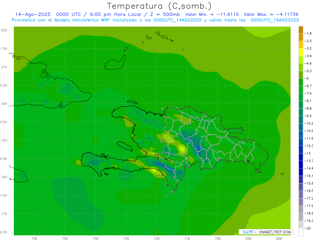Click the "-20" colorbar value

tap(308, 228)
